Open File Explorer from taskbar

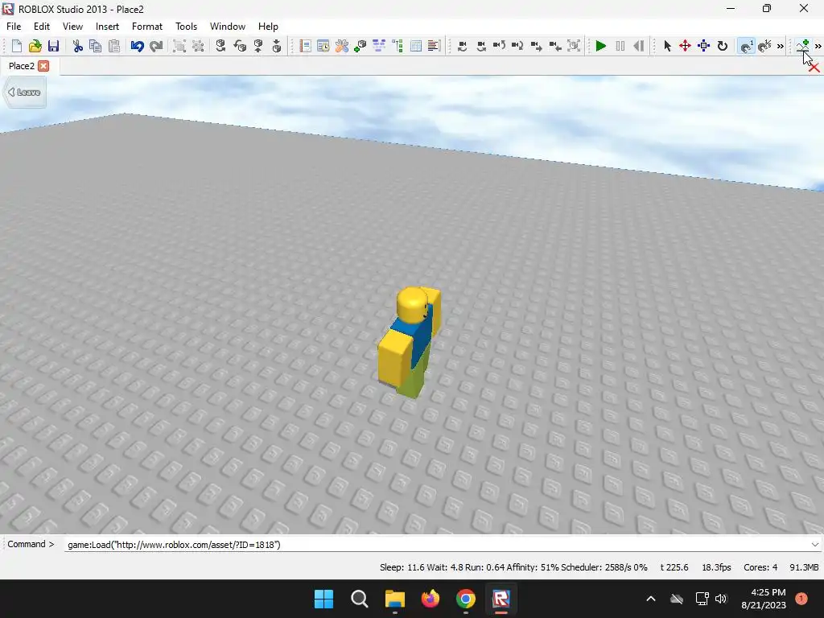pos(395,599)
